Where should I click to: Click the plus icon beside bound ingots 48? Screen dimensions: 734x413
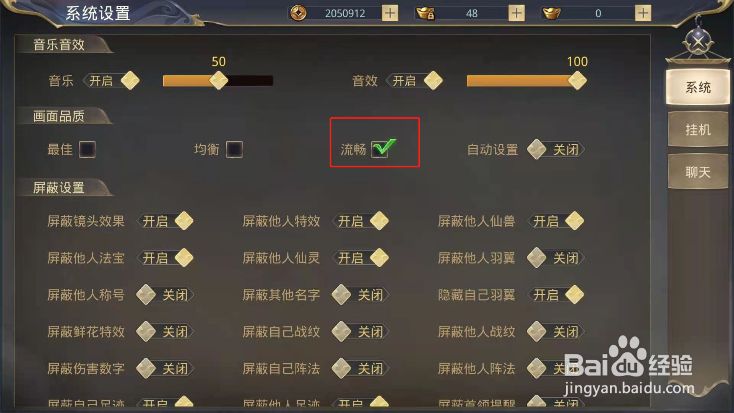tap(516, 13)
